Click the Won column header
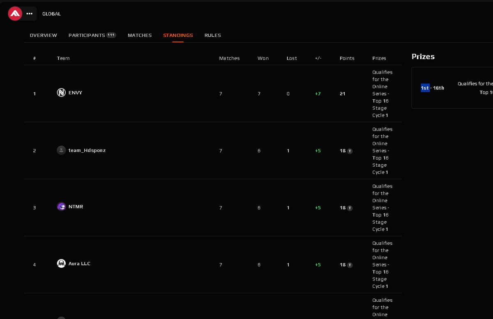 point(263,58)
